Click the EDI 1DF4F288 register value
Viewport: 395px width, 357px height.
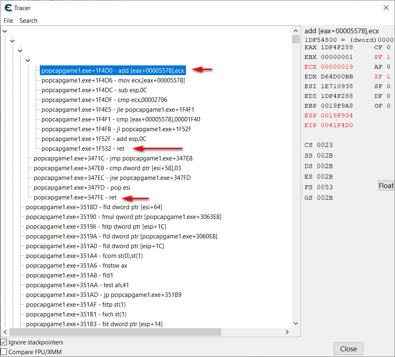[329, 96]
